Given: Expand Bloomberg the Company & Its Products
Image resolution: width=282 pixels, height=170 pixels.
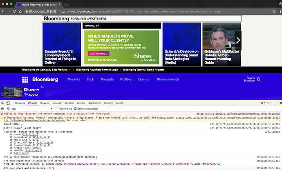Looking at the screenshot, I should click(47, 70).
